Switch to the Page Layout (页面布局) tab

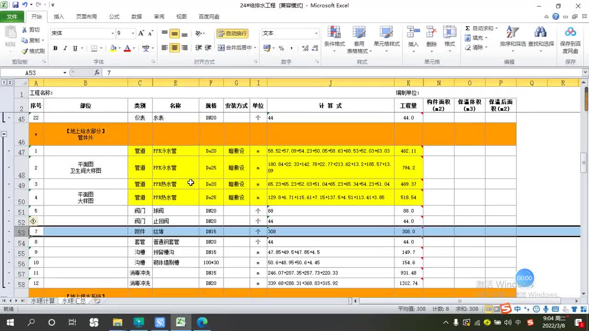87,17
